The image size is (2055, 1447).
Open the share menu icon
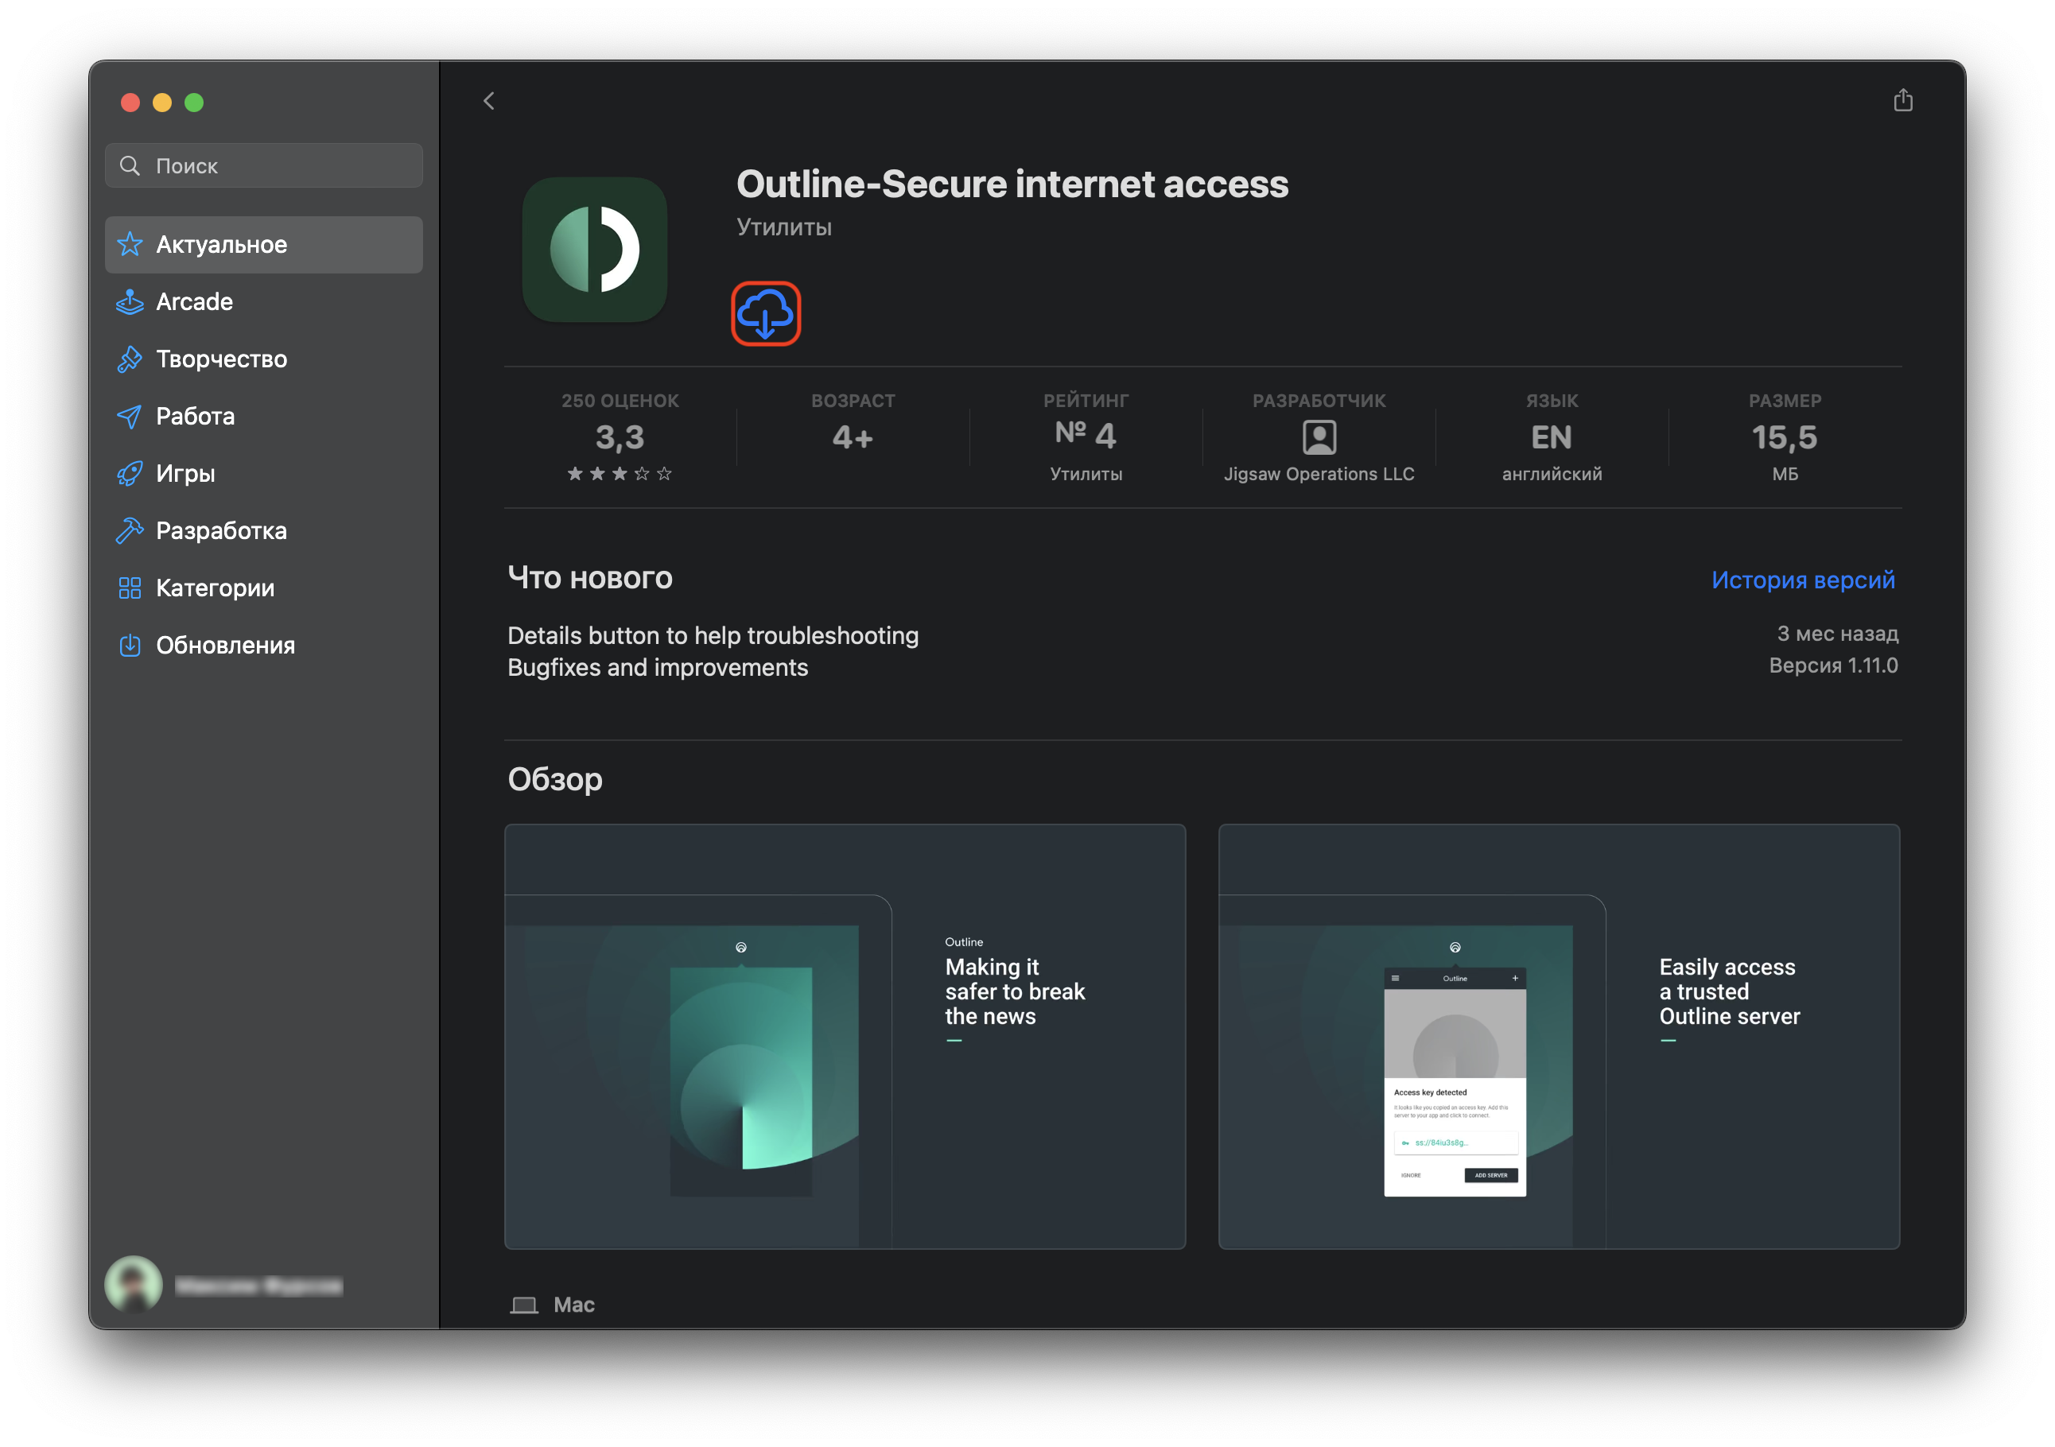pos(1903,100)
